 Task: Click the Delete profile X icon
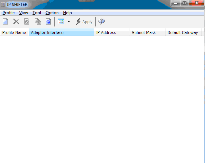16,22
